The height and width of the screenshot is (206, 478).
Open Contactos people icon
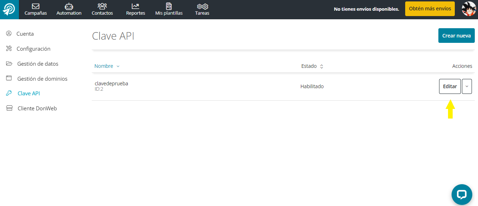pos(102,6)
